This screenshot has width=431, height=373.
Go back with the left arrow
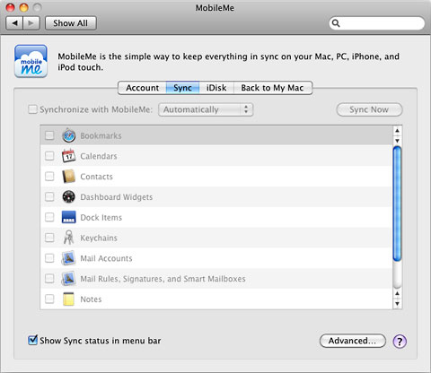coord(14,23)
